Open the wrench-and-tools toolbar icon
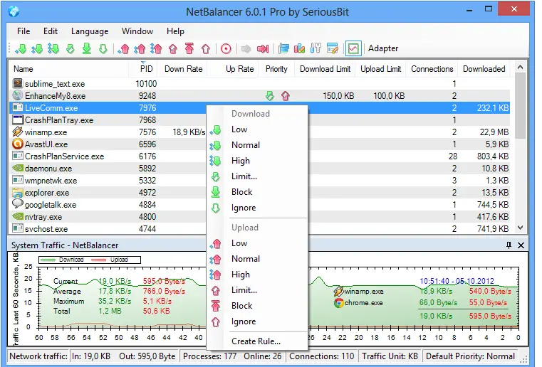 (x=316, y=48)
